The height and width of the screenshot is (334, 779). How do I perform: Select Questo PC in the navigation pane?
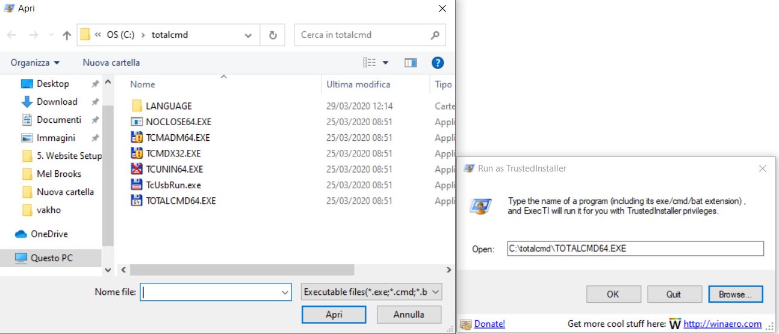52,258
